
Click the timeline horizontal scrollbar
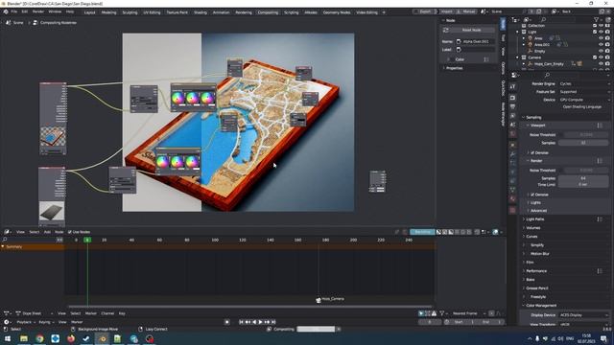click(249, 307)
